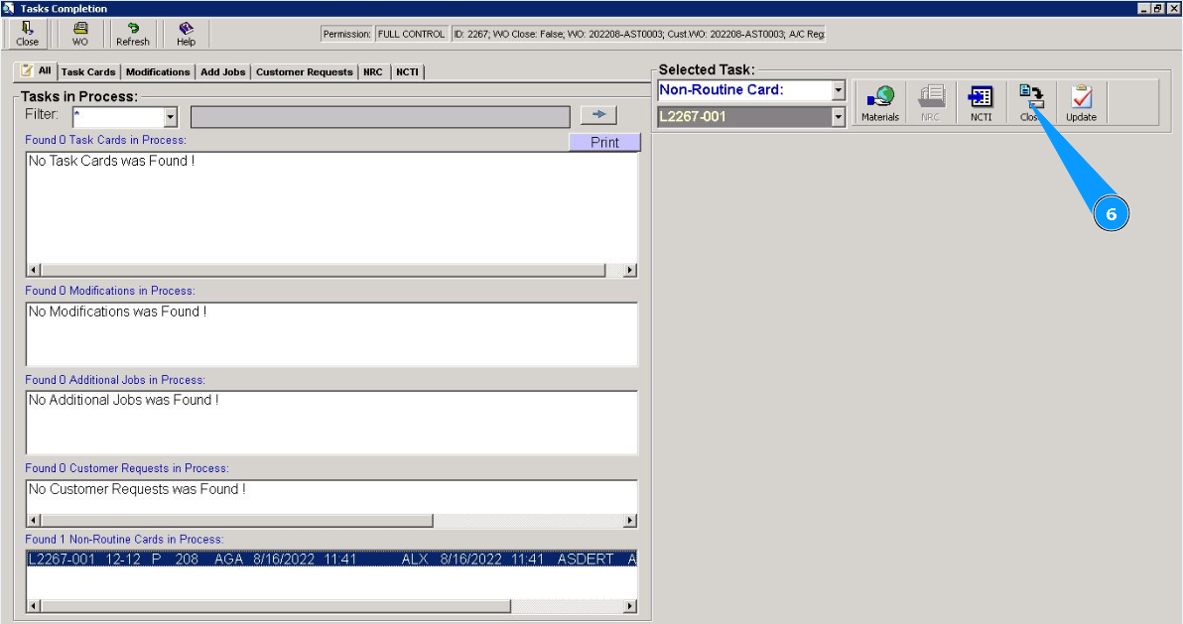Click the FULL CONTROL permission field
Viewport: 1183px width, 624px height.
coord(411,34)
